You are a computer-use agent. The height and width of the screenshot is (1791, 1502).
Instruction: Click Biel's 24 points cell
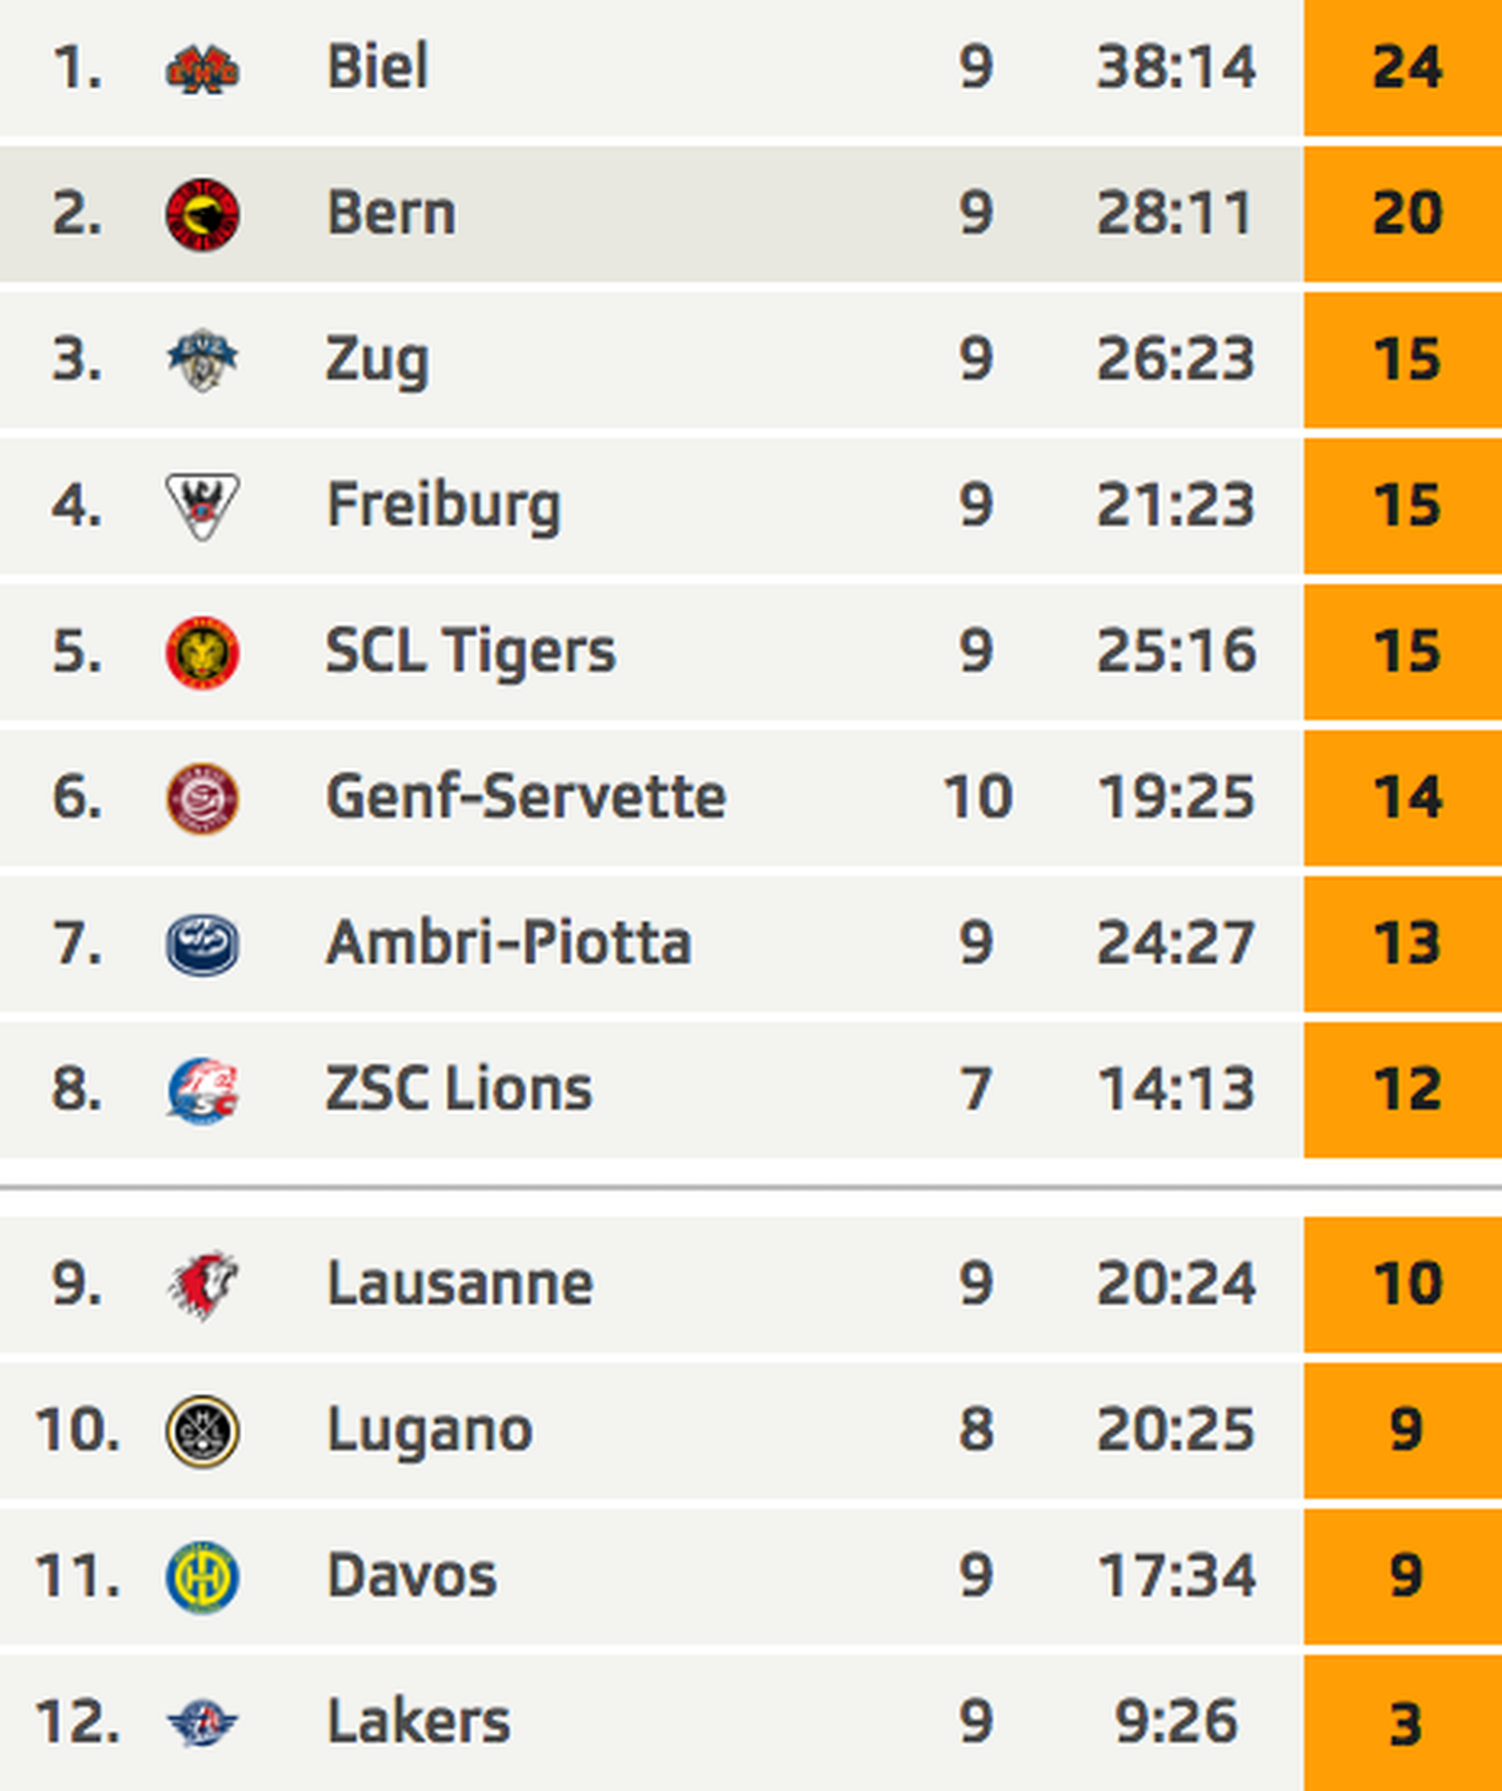pyautogui.click(x=1406, y=67)
